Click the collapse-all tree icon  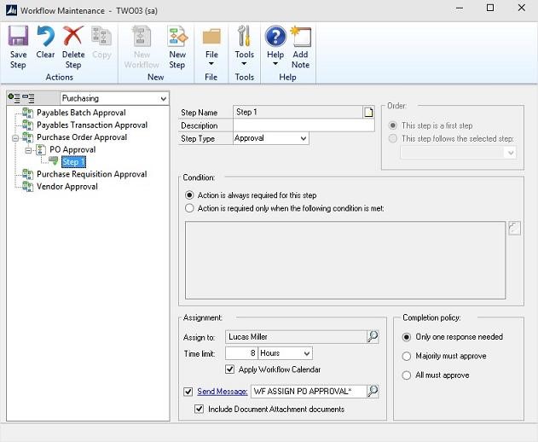[28, 98]
